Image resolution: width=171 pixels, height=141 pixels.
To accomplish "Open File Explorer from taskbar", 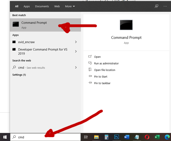I will click(96, 137).
